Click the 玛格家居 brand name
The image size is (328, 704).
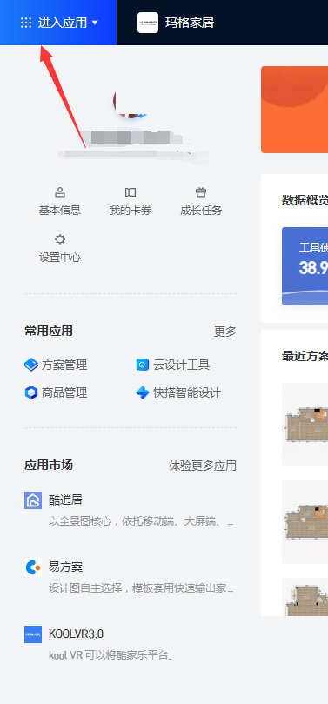[x=190, y=23]
